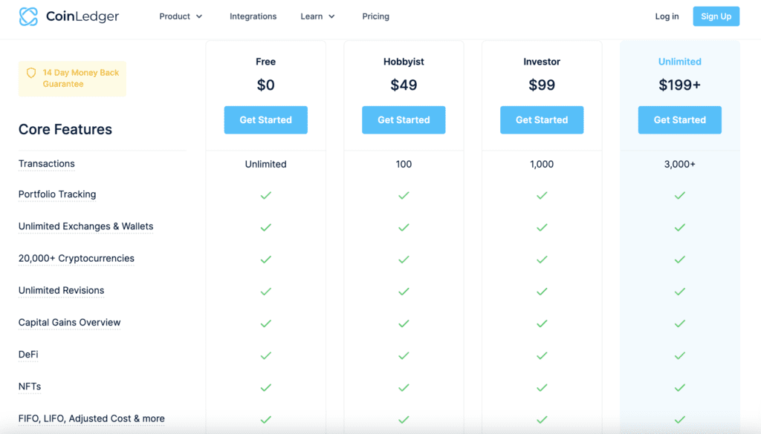Click Unlimited plan Capital Gains Overview checkmark
This screenshot has height=434, width=761.
point(679,323)
